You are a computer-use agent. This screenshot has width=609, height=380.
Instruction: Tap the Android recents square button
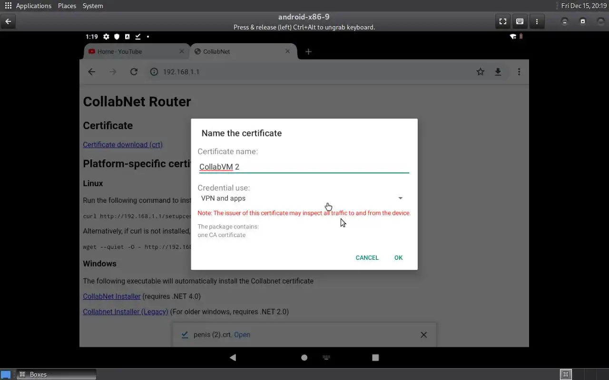coord(375,357)
